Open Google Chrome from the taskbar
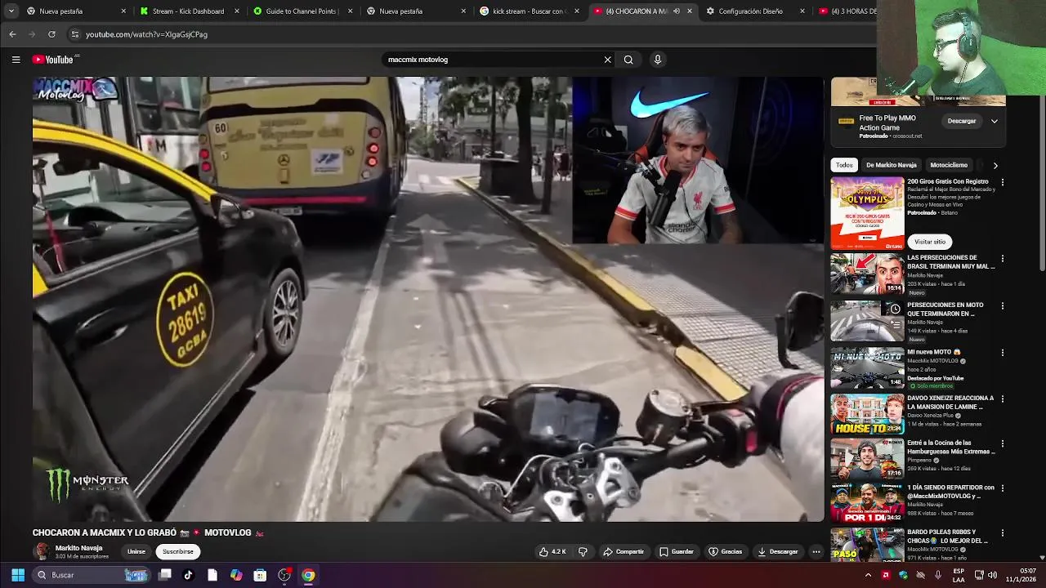 pyautogui.click(x=308, y=575)
